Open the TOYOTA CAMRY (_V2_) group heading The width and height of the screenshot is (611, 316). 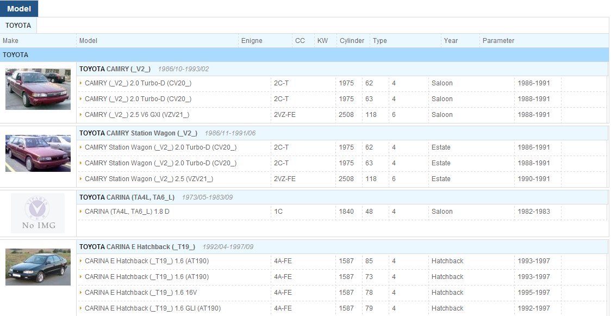pos(115,69)
